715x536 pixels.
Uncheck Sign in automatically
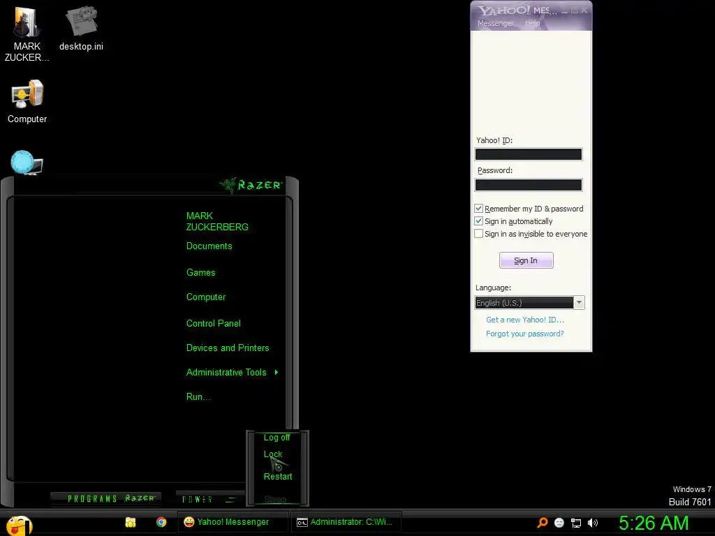pos(478,221)
